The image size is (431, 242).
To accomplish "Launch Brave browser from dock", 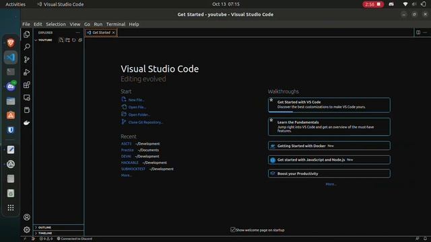I will click(11, 43).
